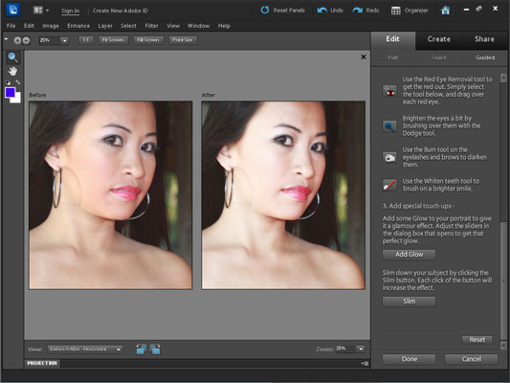Click the Add Glow button

point(410,255)
